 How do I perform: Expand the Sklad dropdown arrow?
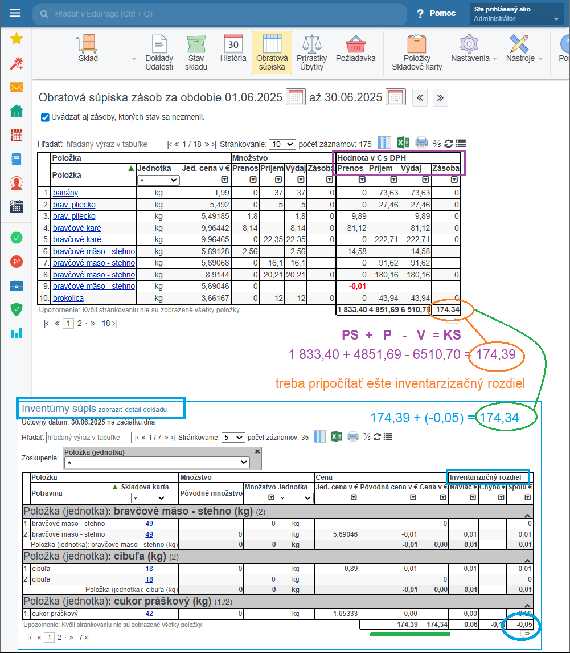(x=134, y=59)
